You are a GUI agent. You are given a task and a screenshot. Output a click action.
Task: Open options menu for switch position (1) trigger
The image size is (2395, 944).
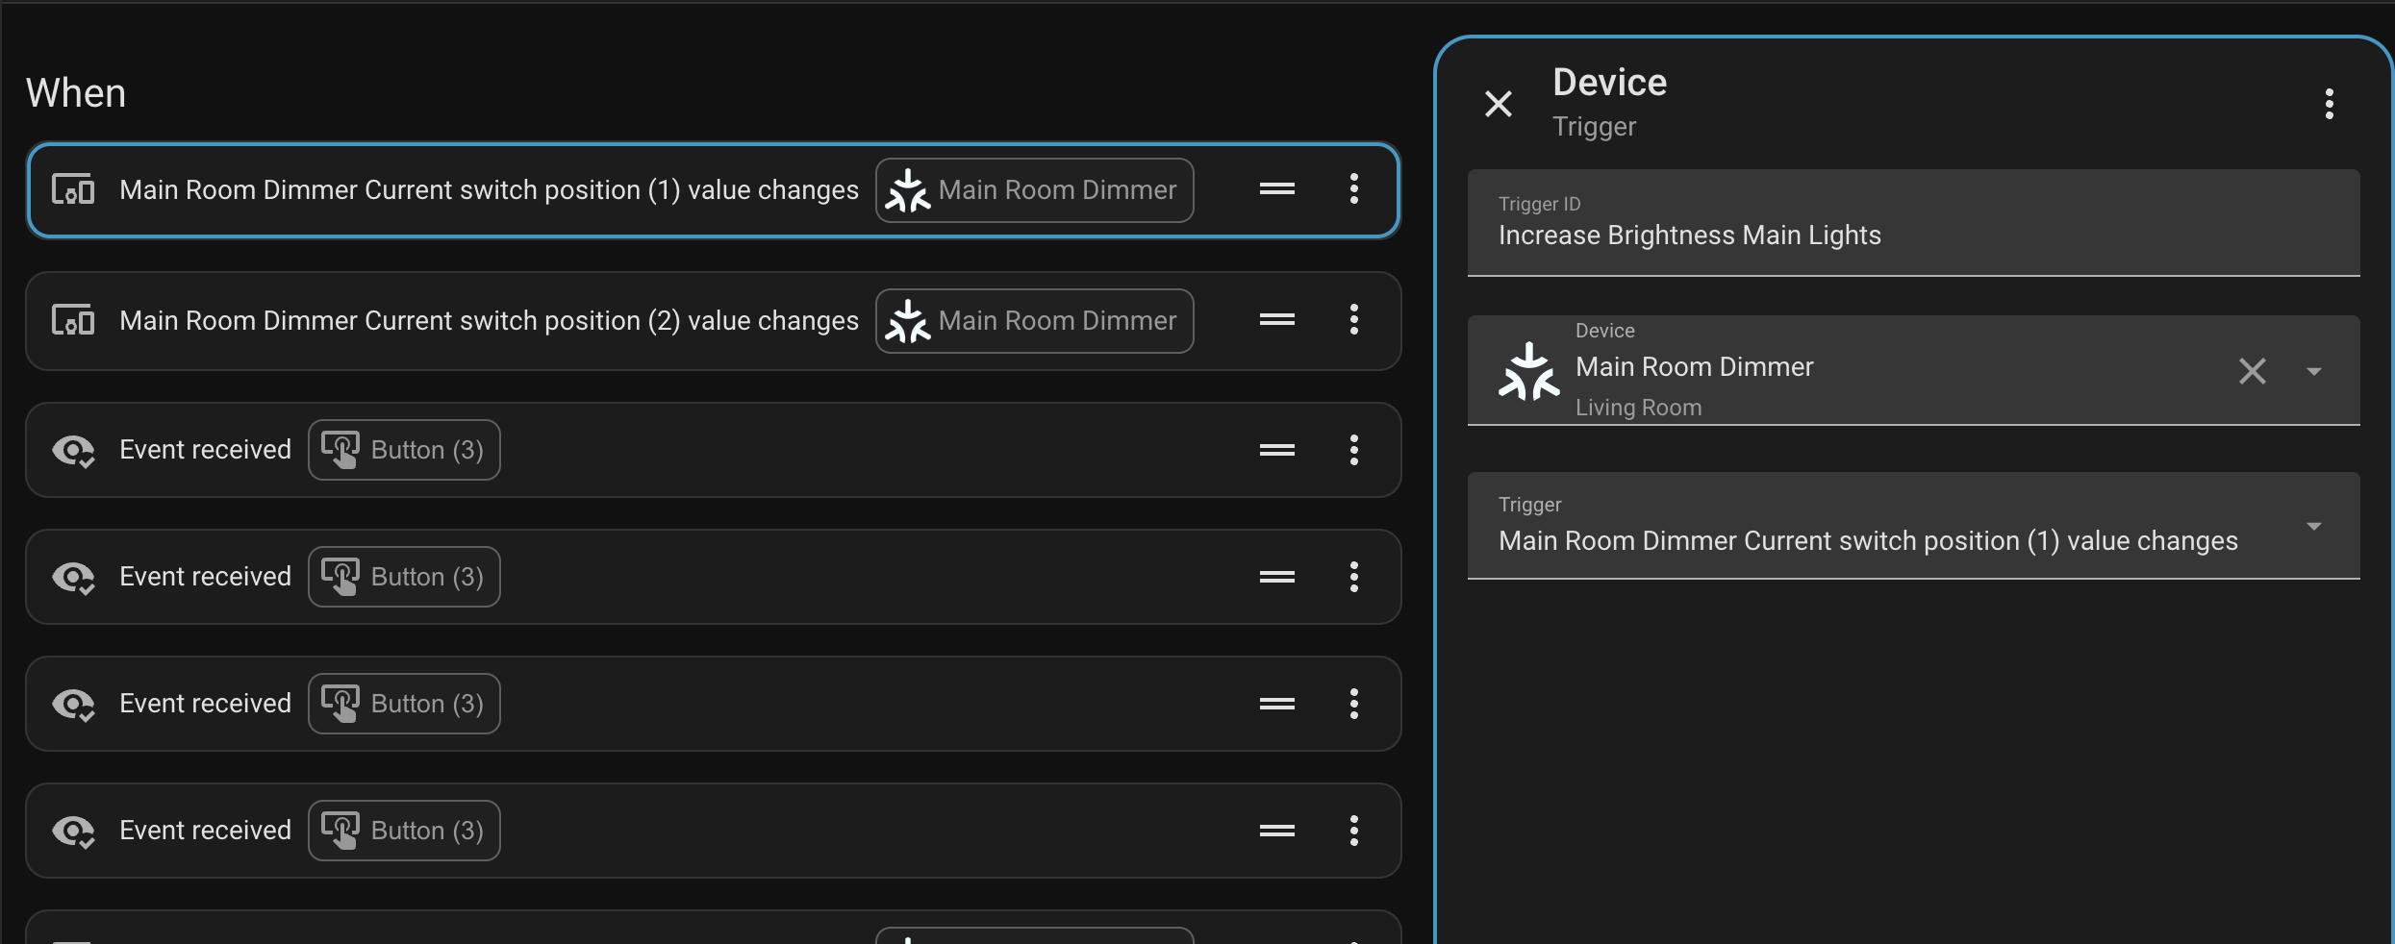tap(1353, 189)
